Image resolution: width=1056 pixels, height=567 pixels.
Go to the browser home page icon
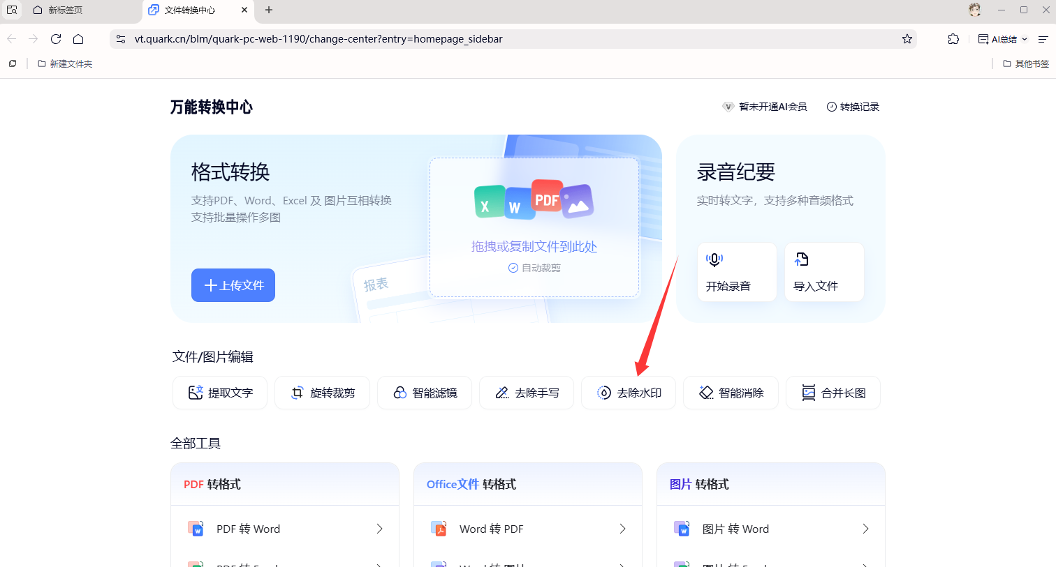[78, 39]
